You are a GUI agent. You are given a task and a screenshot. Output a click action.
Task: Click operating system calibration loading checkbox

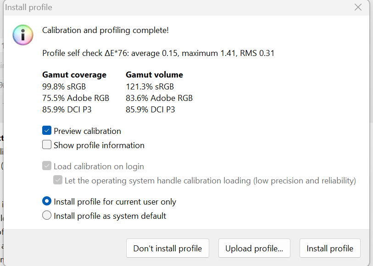58,180
